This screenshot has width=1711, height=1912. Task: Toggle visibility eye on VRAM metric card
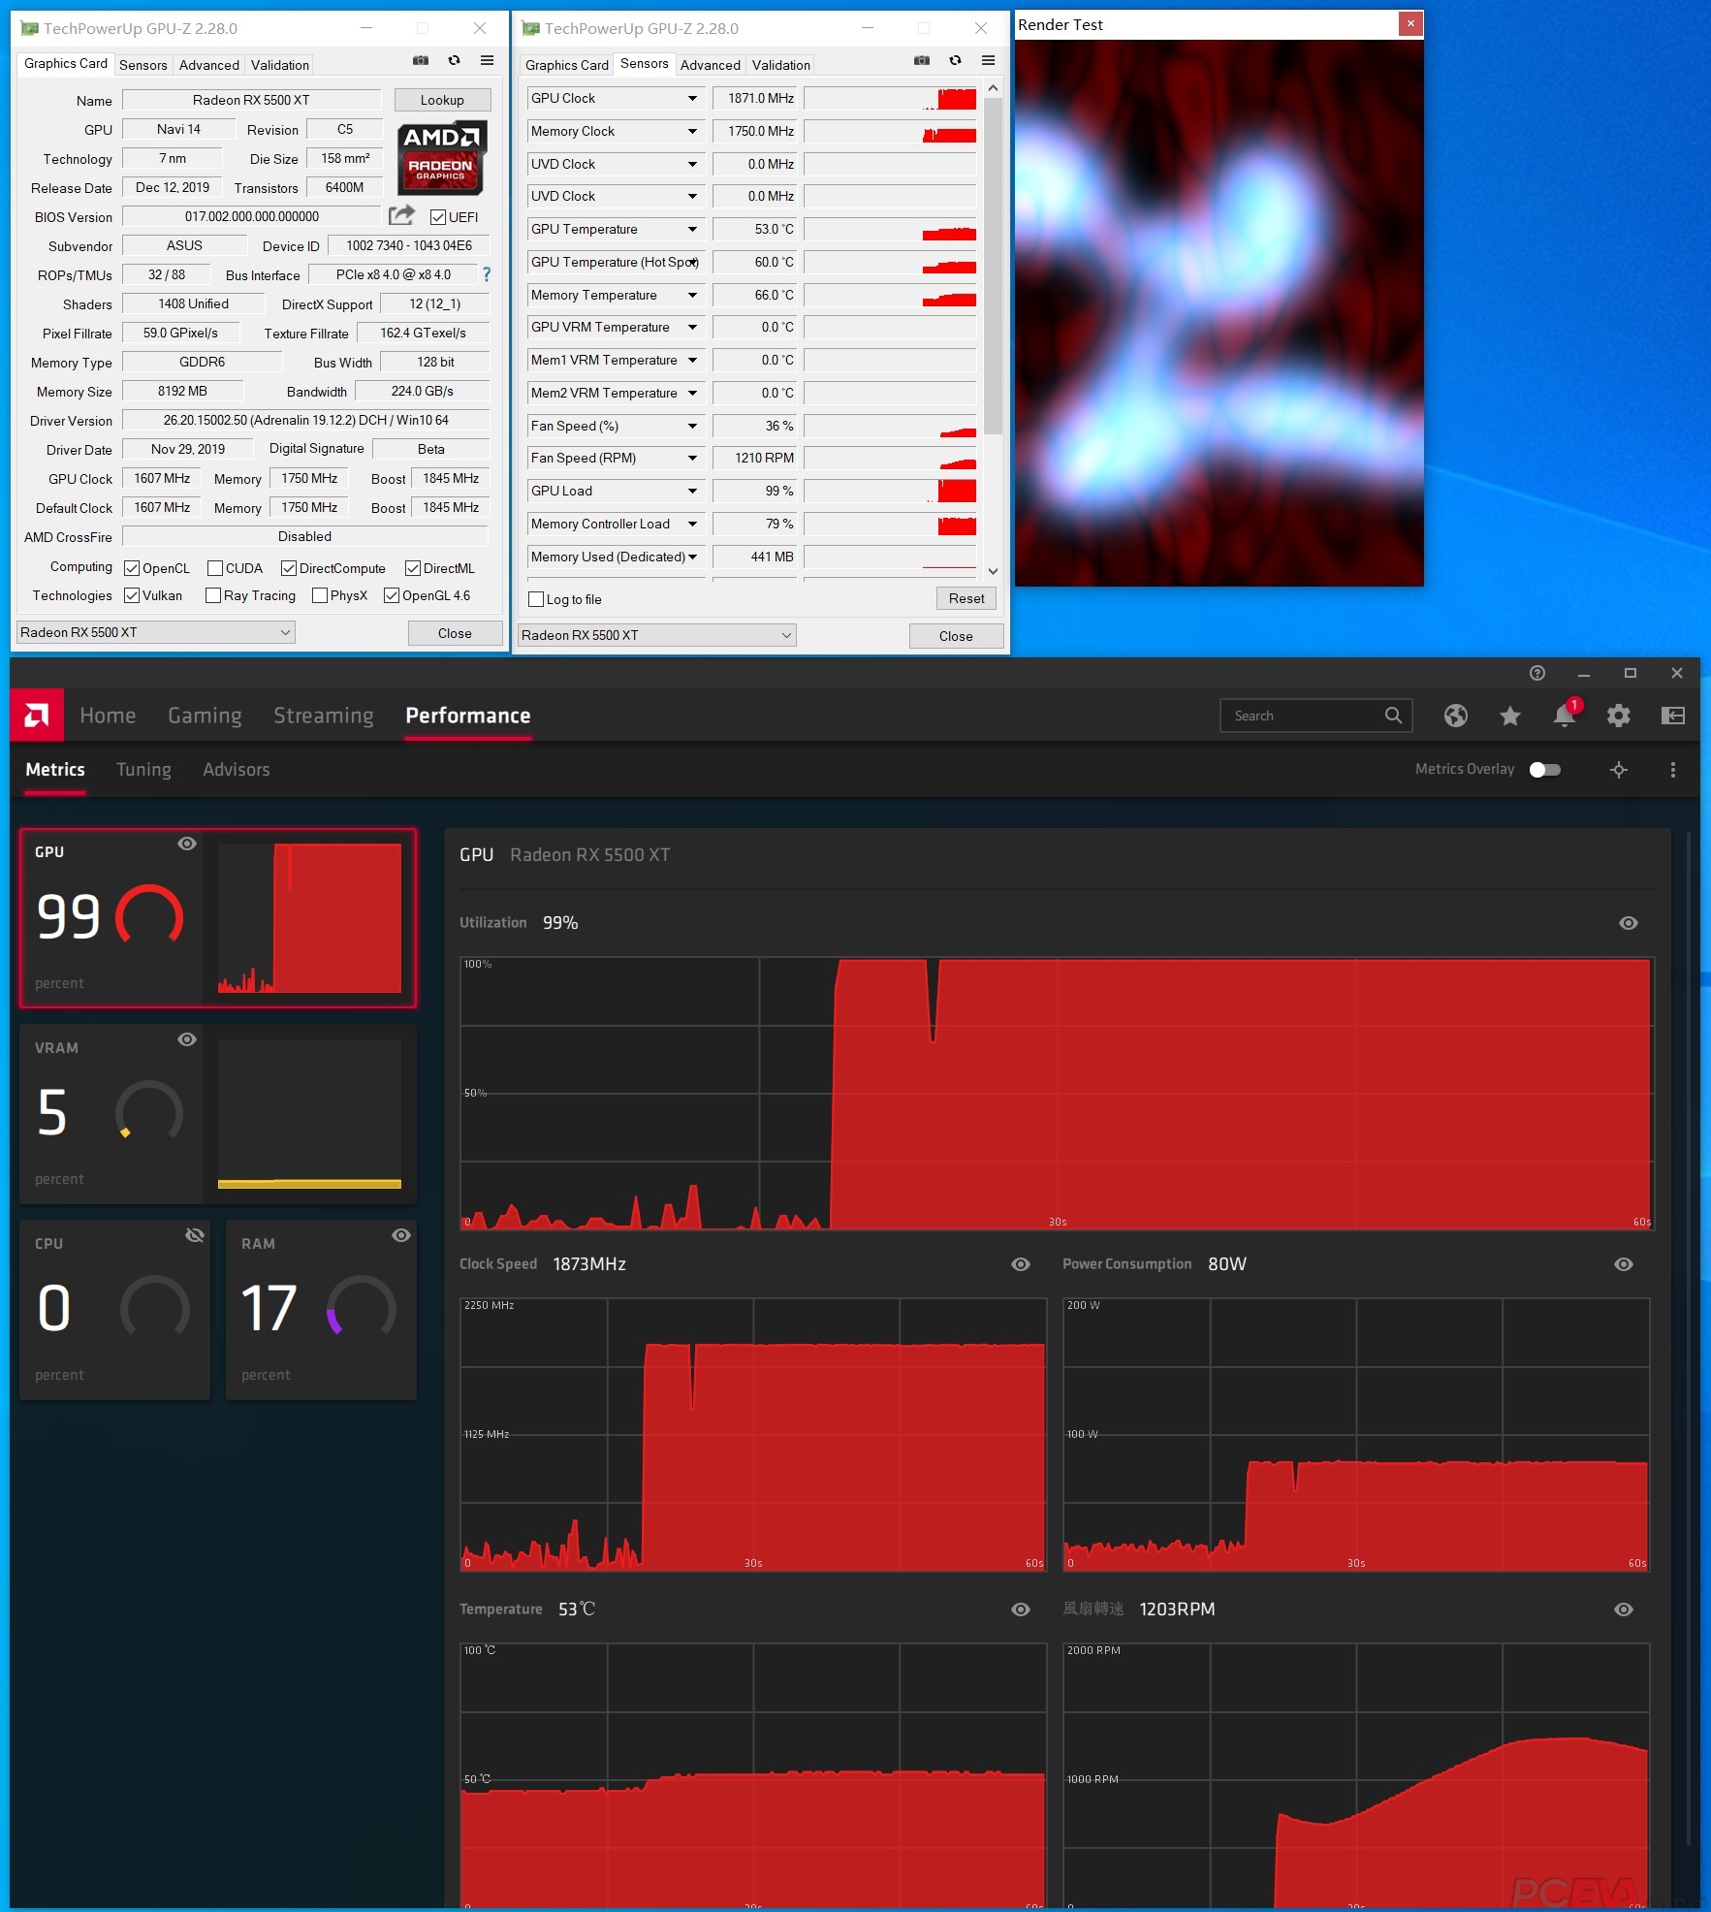tap(187, 1039)
